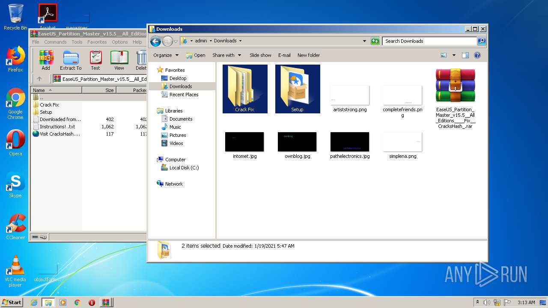This screenshot has width=548, height=308.
Task: Select the EaseUS Partition Master rar file
Action: [x=456, y=98]
